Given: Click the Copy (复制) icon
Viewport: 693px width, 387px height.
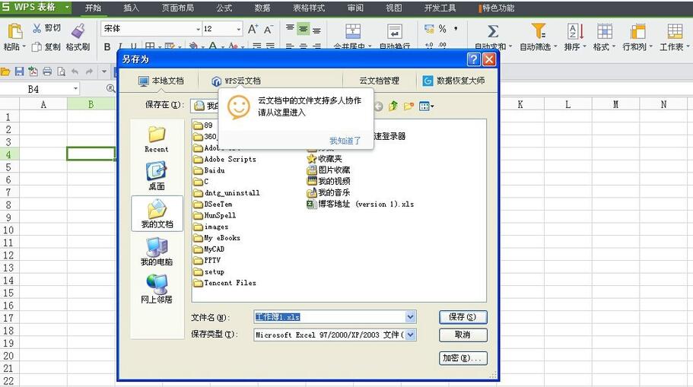Looking at the screenshot, I should (37, 47).
